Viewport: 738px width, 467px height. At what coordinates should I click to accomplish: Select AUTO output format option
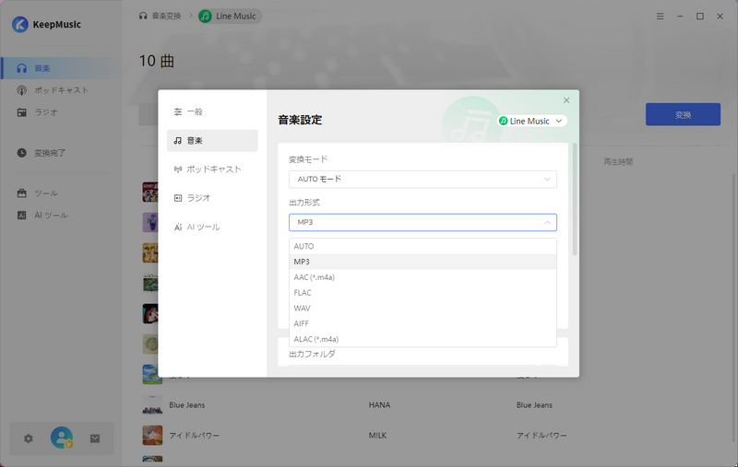(x=423, y=246)
